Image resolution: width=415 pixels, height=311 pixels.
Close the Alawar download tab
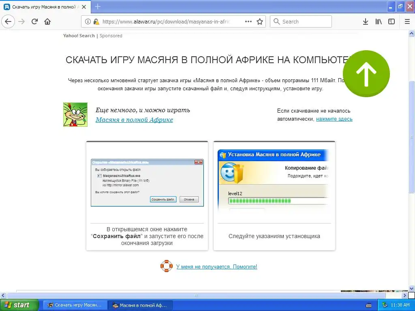(x=84, y=7)
